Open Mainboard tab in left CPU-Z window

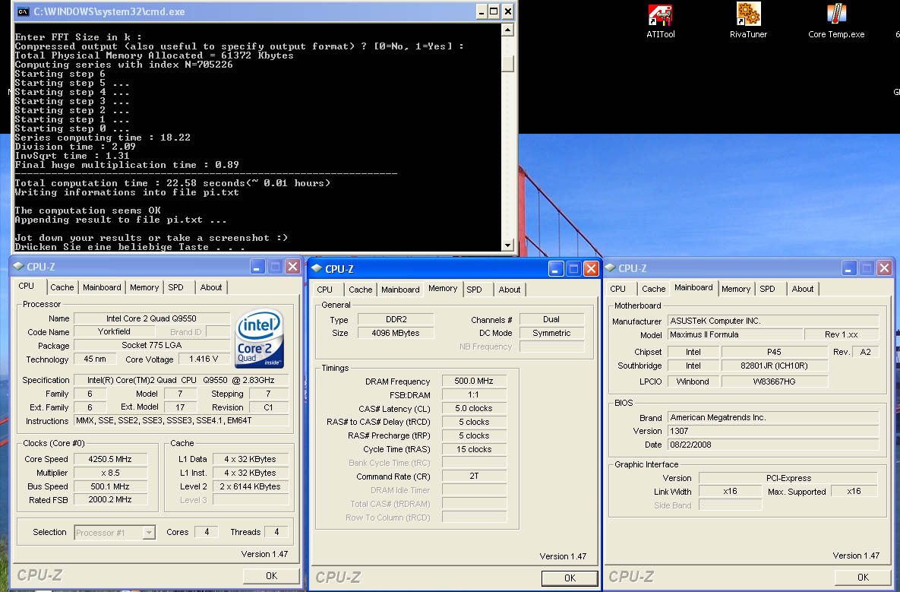(x=102, y=287)
